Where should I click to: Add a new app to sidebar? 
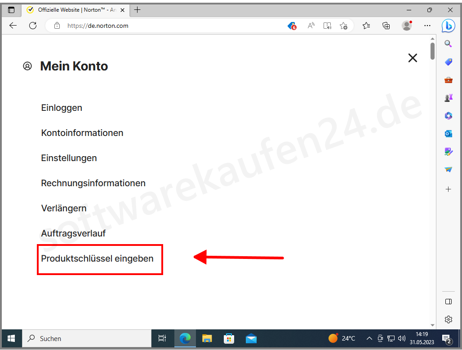[x=449, y=189]
